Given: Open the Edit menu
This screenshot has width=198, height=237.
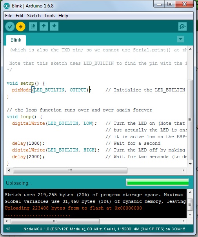Looking at the screenshot, I should (20, 16).
